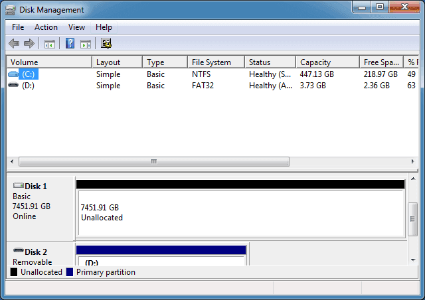Sort by the Status column header

[270, 62]
